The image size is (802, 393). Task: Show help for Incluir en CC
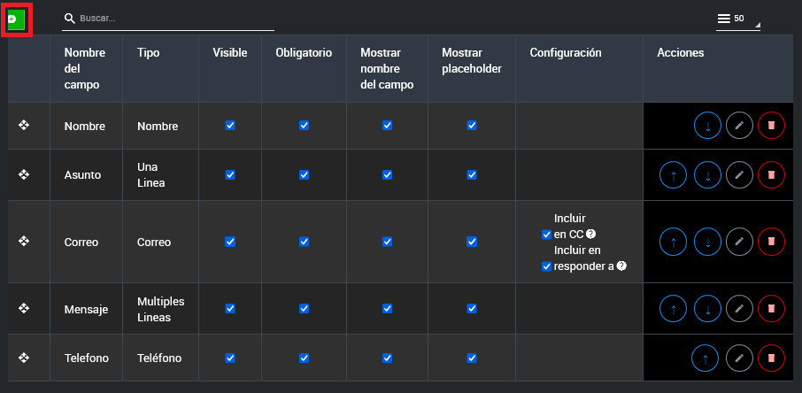[590, 235]
